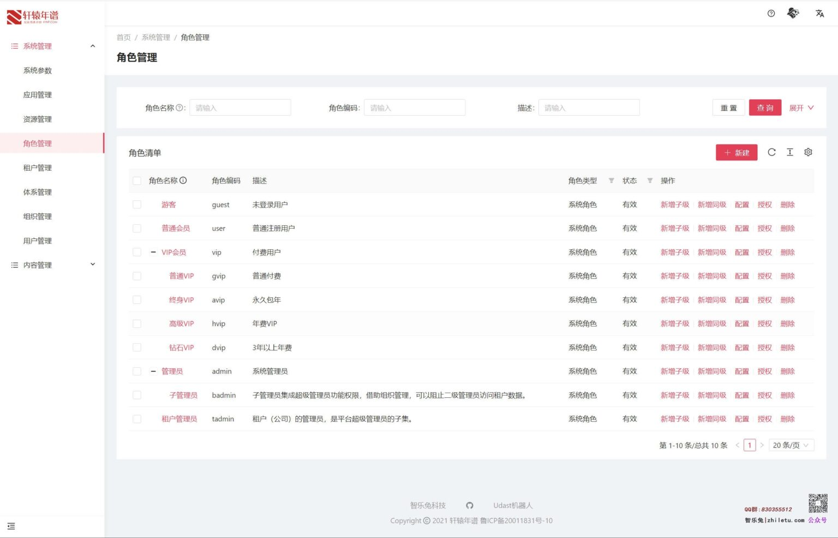Open 组织管理 in sidebar
Screen dimensions: 838x538
(38, 216)
